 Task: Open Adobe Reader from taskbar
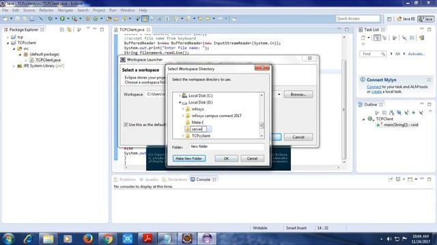pos(147,239)
